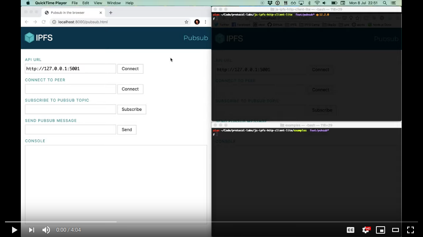This screenshot has width=423, height=237.
Task: Open video quality settings gear
Action: click(366, 230)
